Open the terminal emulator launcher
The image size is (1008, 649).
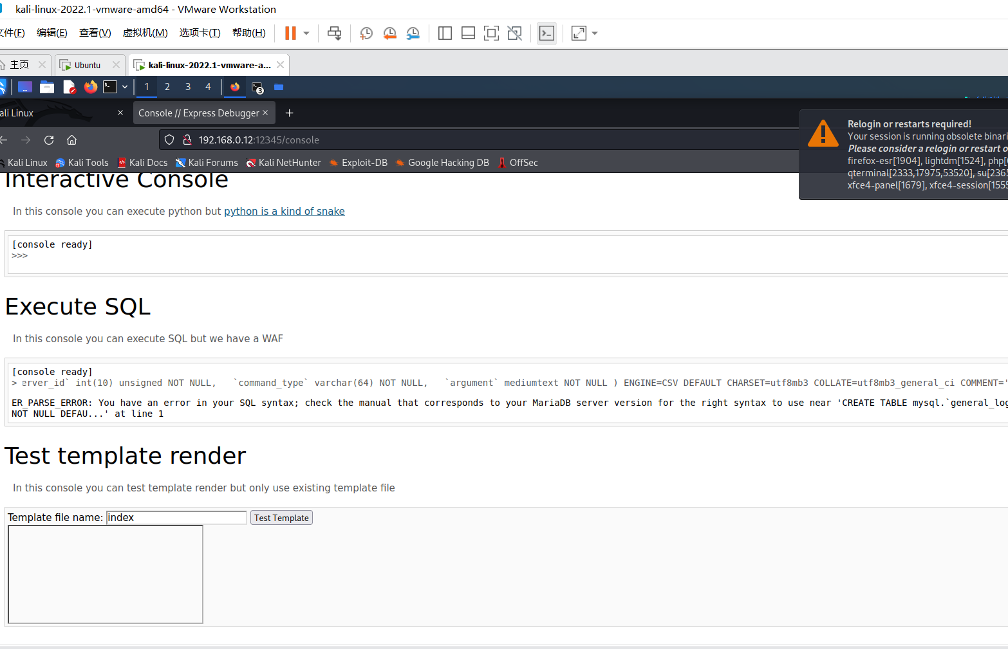click(110, 87)
